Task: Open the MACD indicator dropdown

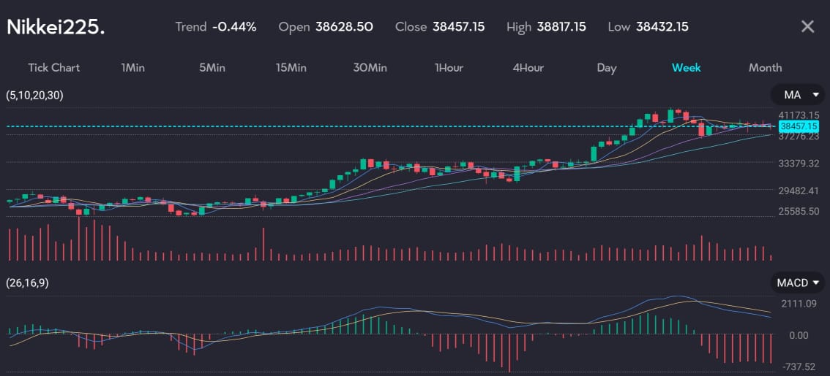Action: click(797, 283)
